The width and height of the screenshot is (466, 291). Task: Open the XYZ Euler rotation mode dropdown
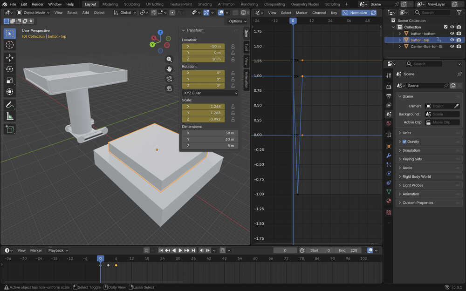(x=210, y=93)
